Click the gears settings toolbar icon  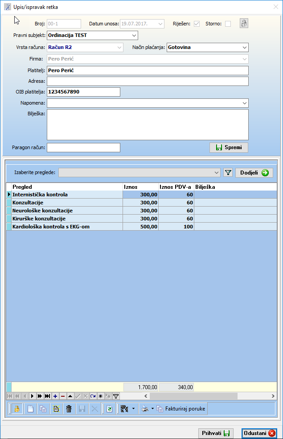pos(124,409)
